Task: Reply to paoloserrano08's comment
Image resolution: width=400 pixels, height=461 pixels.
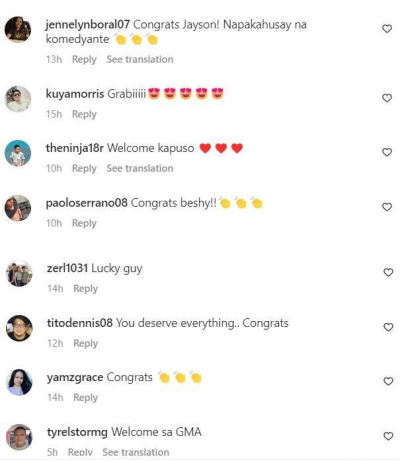Action: click(x=84, y=223)
